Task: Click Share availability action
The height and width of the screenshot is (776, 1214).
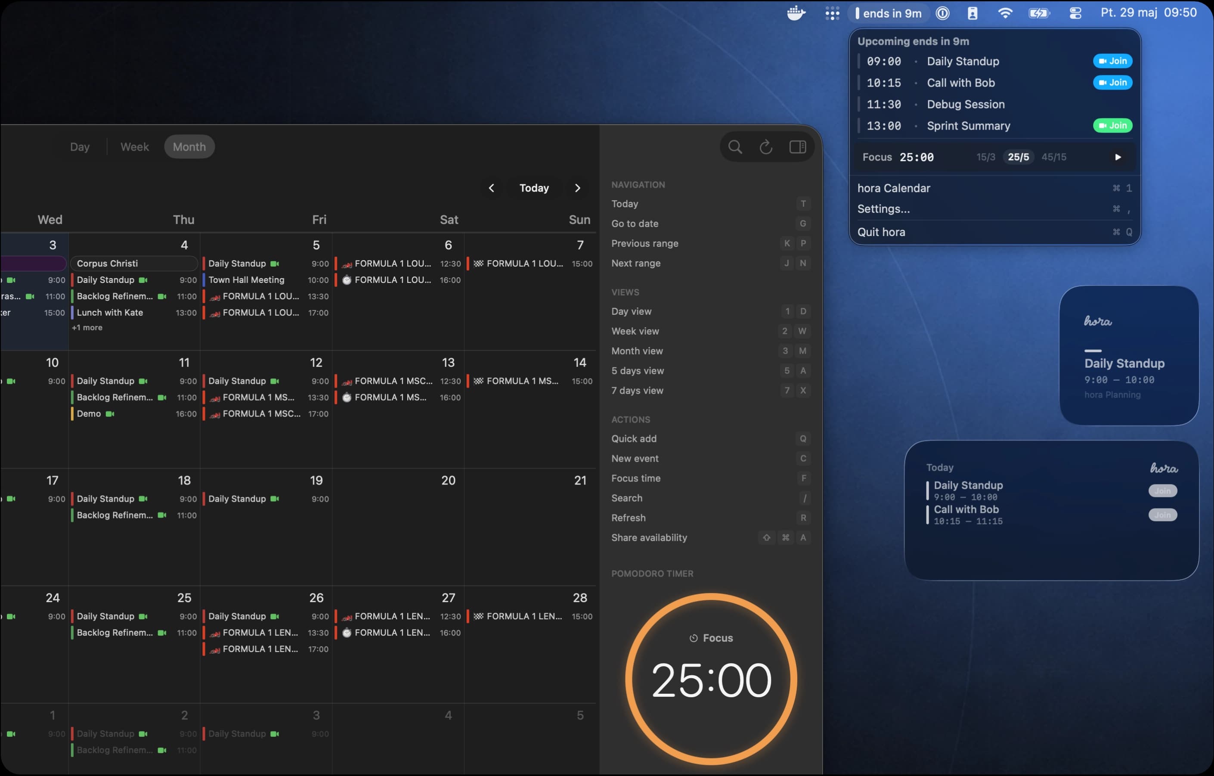Action: [710, 537]
